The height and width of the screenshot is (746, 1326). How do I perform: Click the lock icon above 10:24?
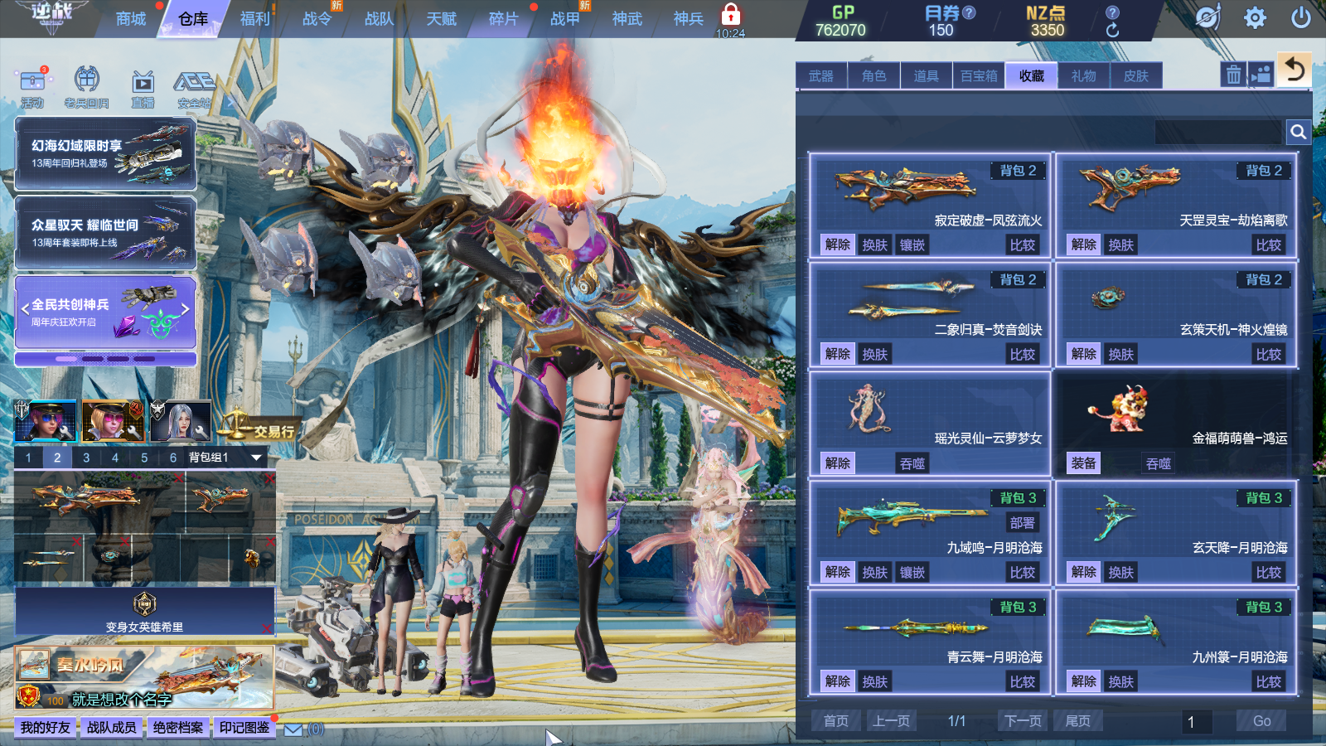coord(730,14)
